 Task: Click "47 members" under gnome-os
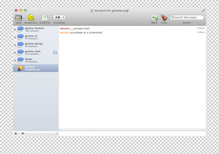31,39
